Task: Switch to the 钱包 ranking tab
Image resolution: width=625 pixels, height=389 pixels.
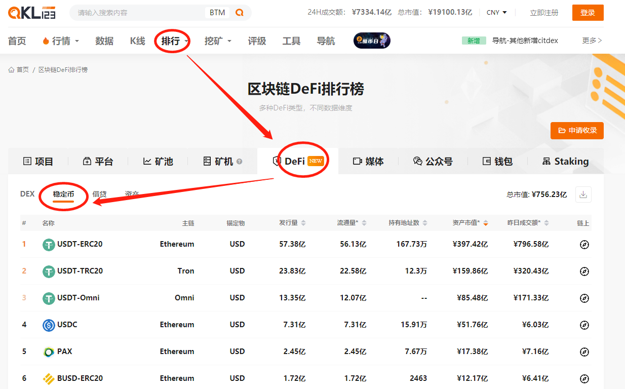Action: tap(497, 162)
